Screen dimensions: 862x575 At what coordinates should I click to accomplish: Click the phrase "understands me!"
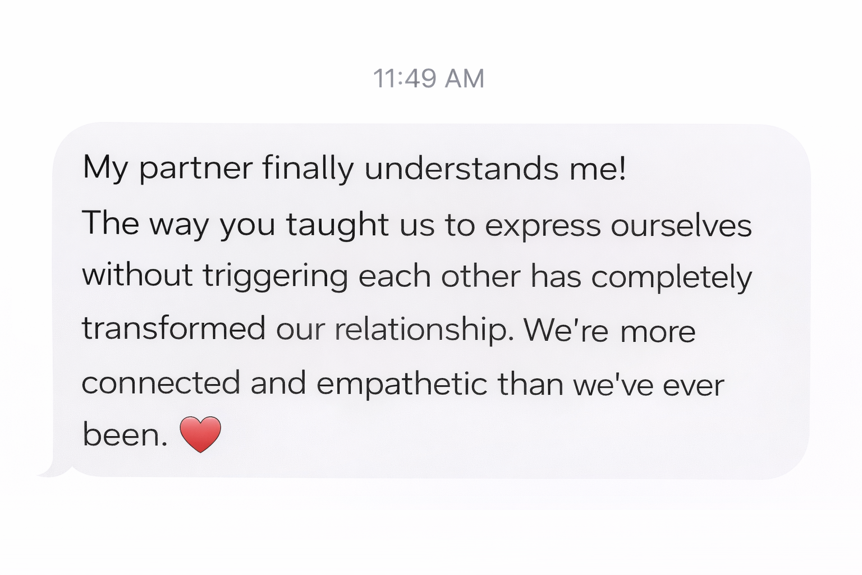point(495,168)
